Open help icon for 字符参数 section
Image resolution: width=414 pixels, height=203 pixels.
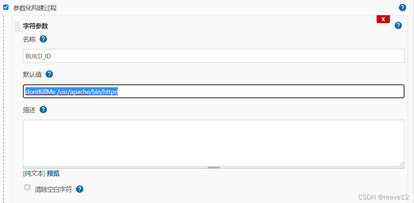398,25
